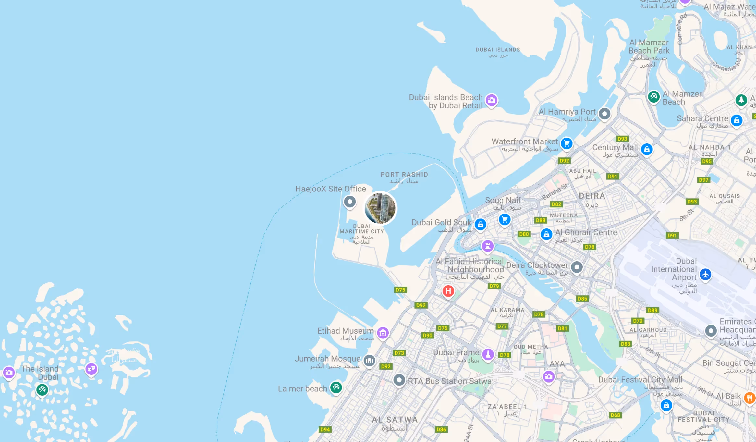Select the RTA Bus Station Satwa marker
756x442 pixels.
pyautogui.click(x=399, y=380)
